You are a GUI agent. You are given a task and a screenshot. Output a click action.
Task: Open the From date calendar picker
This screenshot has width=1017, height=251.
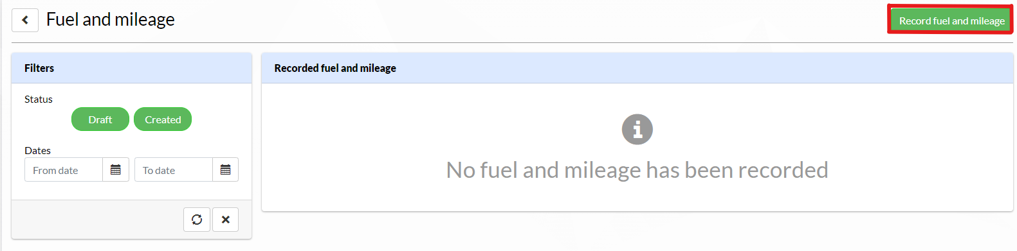tap(116, 169)
